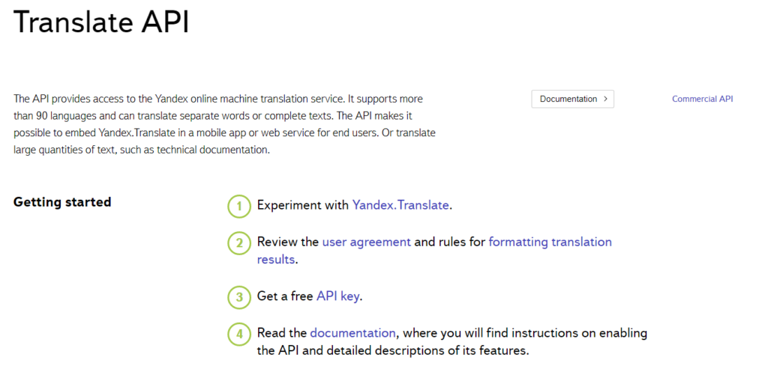Click the words "Read the" in step four
Image resolution: width=768 pixels, height=366 pixels.
click(x=281, y=333)
